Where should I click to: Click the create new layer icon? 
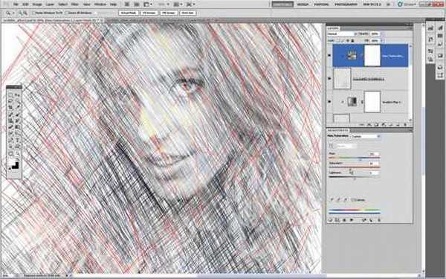pyautogui.click(x=398, y=124)
